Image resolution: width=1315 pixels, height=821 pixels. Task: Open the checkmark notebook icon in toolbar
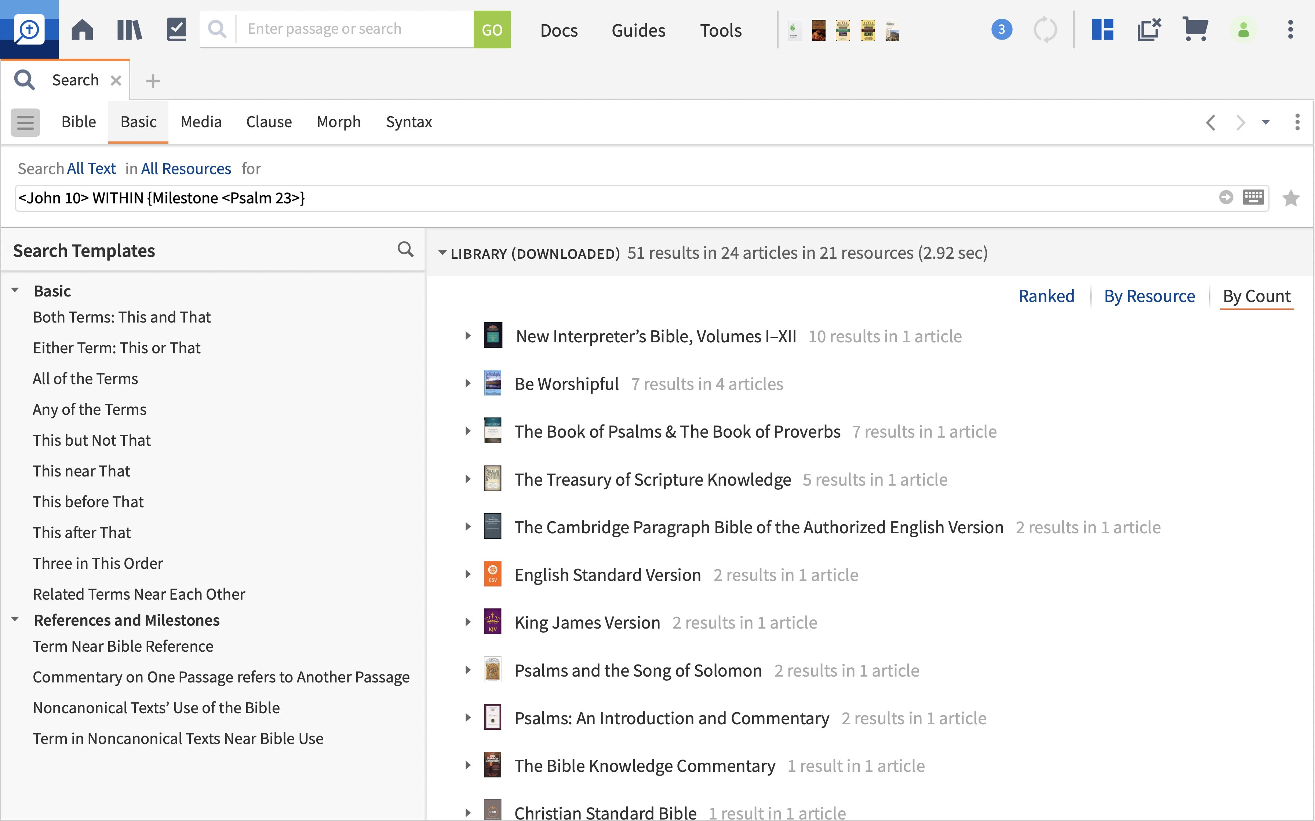(176, 29)
